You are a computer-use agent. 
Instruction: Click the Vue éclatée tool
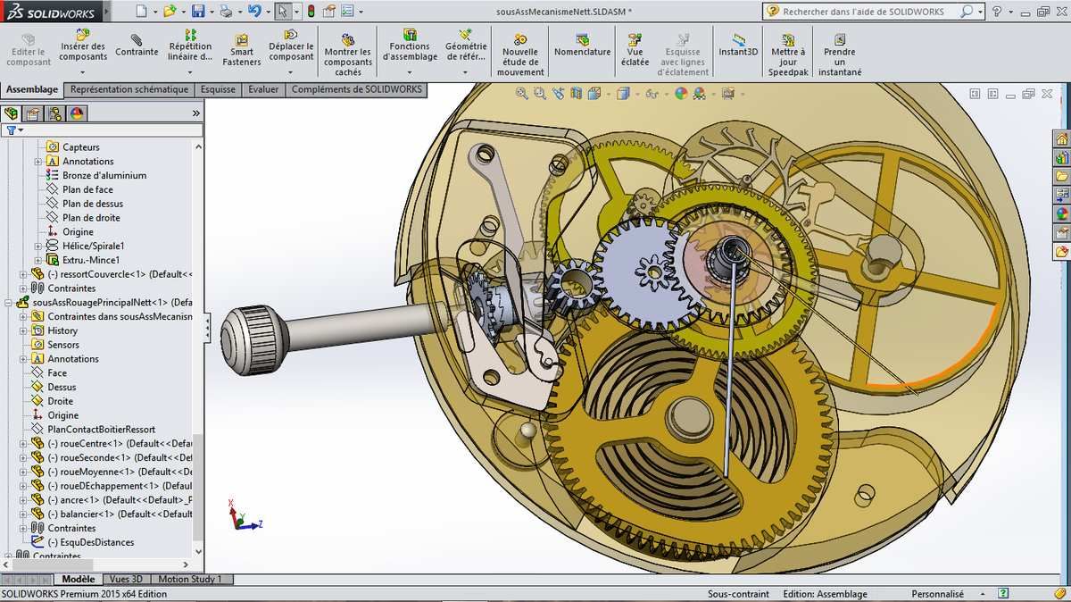click(635, 51)
